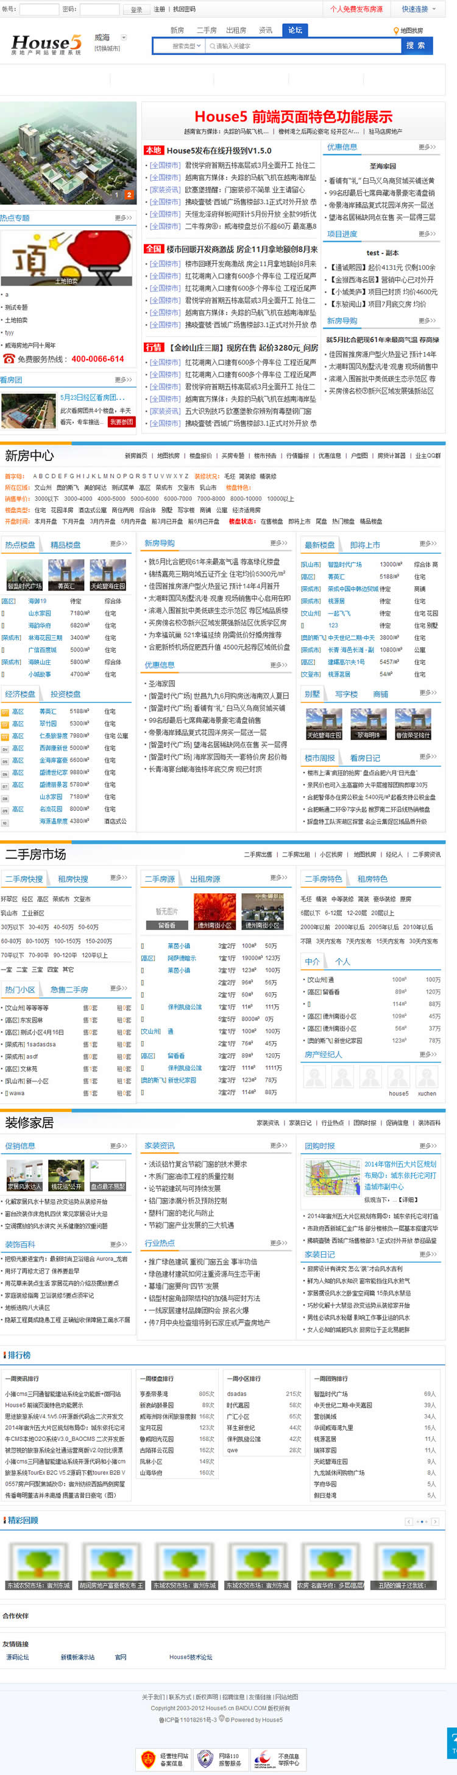
Task: Click the House5 logo
Action: (47, 45)
